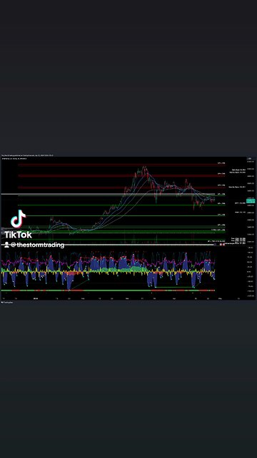Click the TradingView logo below the chart
The image size is (257, 458).
[6, 302]
